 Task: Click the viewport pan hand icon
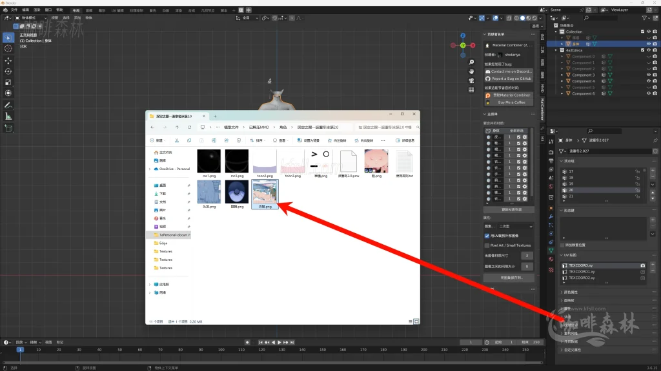click(x=471, y=71)
